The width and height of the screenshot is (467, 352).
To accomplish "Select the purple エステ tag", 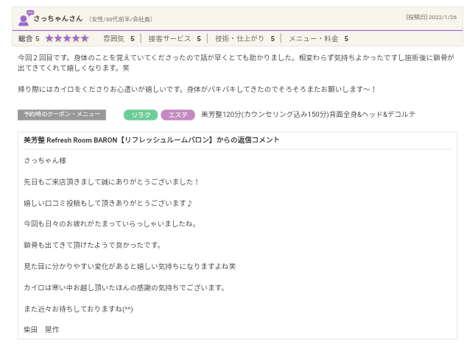I will pos(177,115).
